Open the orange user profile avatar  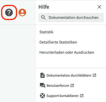[x=22, y=12]
